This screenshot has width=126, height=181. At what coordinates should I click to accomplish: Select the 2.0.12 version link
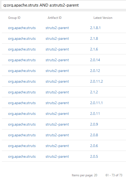[95, 71]
